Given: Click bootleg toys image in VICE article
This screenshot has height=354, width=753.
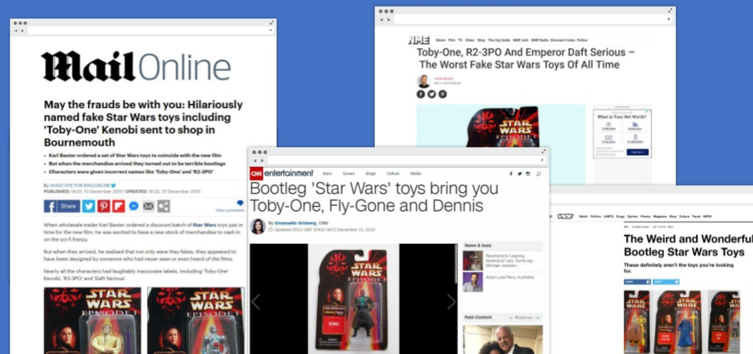Looking at the screenshot, I should 682,322.
